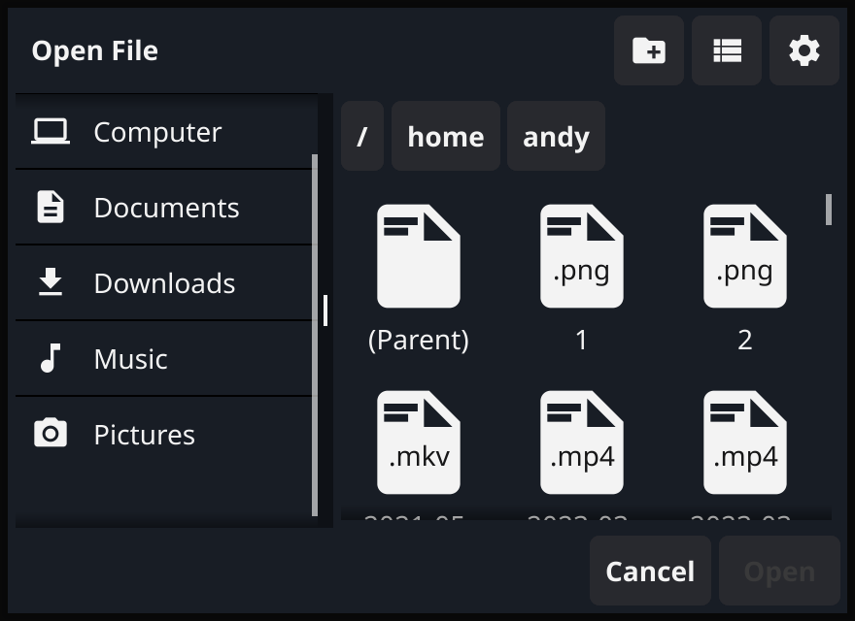The height and width of the screenshot is (621, 855).
Task: Click the new folder icon
Action: [649, 50]
